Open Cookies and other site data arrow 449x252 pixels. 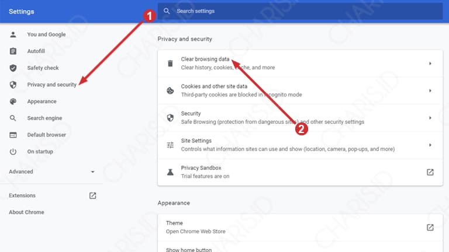[x=430, y=90]
